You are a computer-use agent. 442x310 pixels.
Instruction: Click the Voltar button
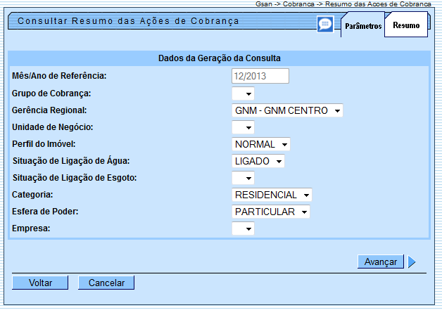pos(40,283)
